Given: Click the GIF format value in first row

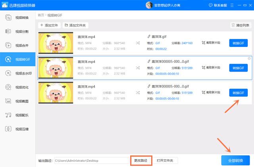Looking at the screenshot, I should [158, 43].
